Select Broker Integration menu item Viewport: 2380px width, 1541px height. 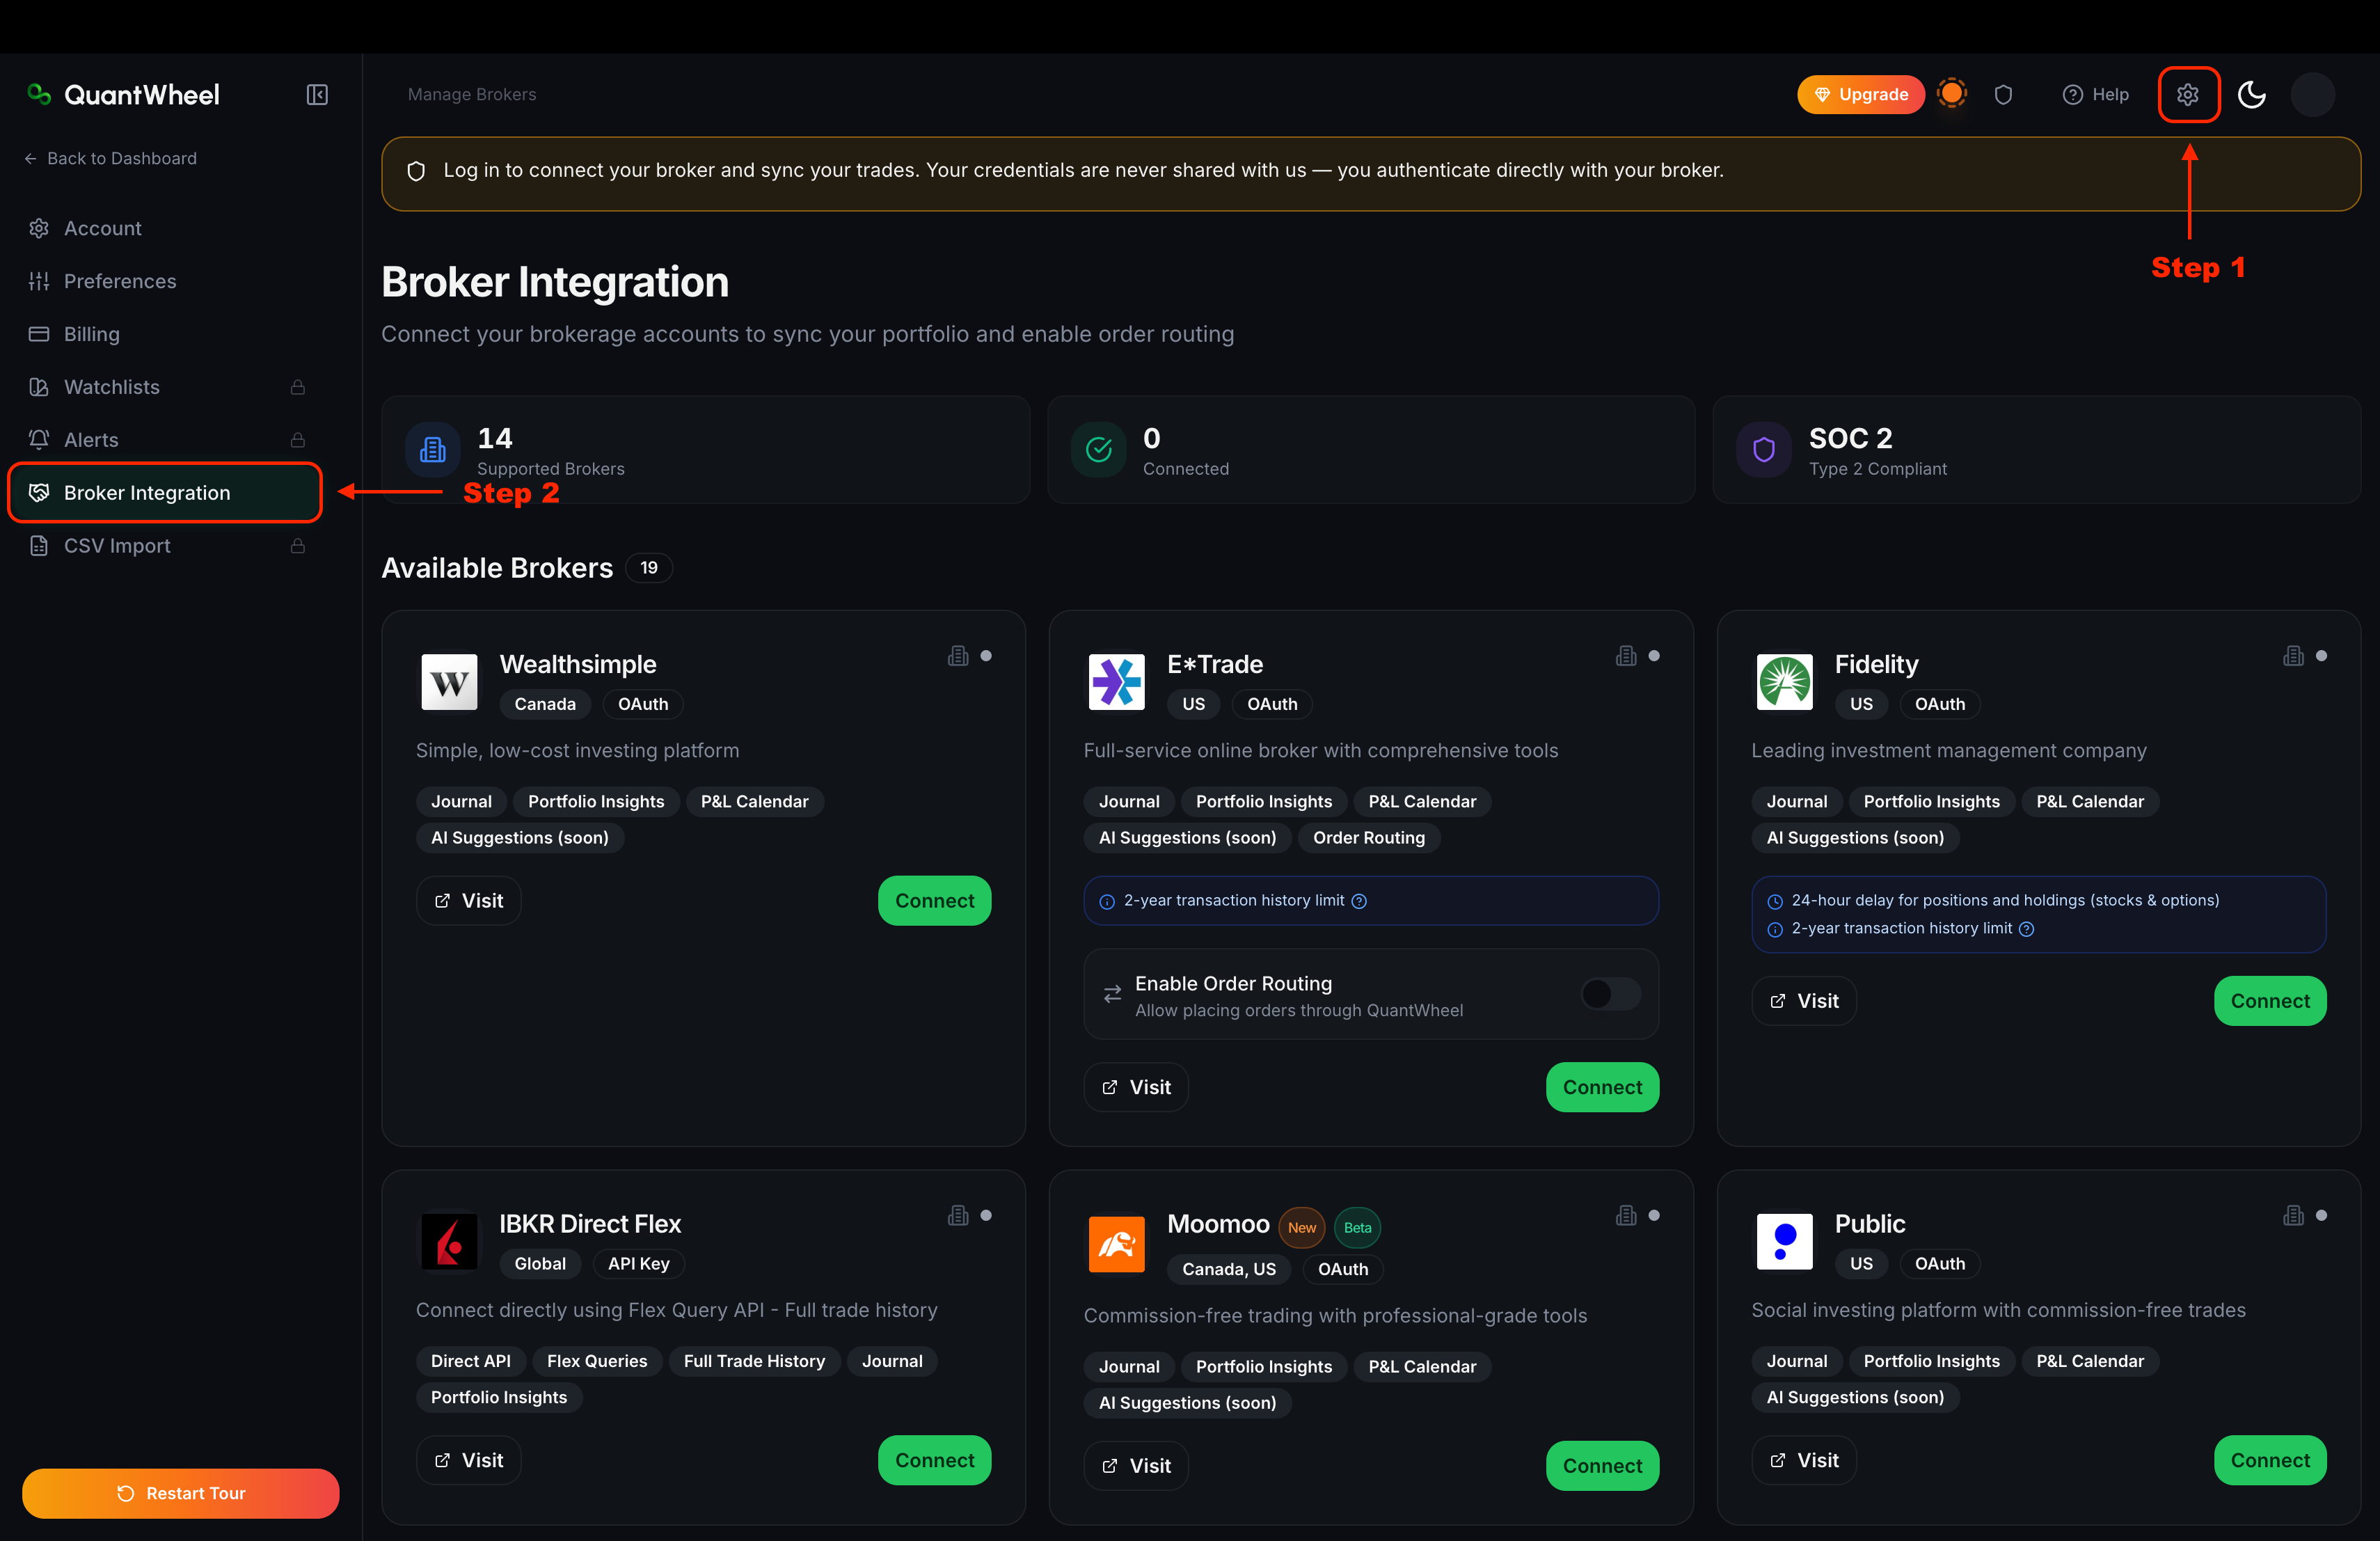pyautogui.click(x=166, y=493)
